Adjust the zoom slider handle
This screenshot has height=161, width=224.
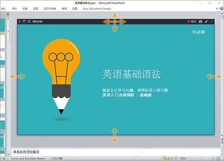tap(201, 158)
